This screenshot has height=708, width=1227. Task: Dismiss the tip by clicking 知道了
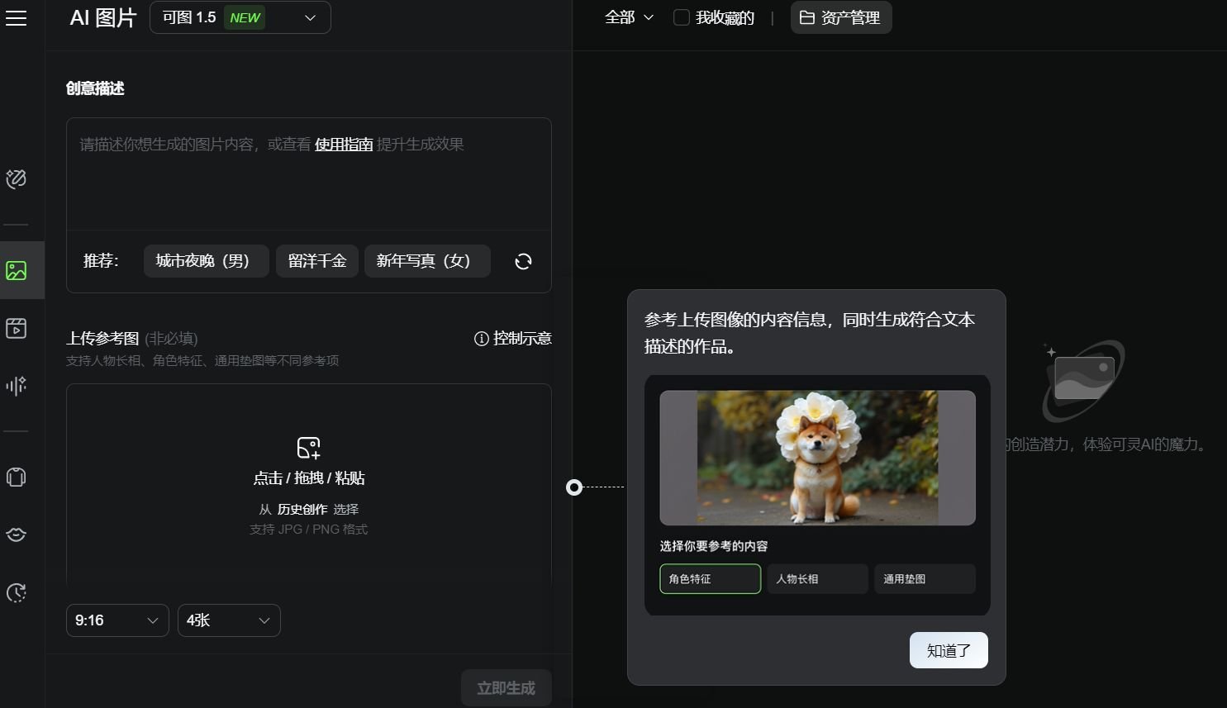click(948, 650)
